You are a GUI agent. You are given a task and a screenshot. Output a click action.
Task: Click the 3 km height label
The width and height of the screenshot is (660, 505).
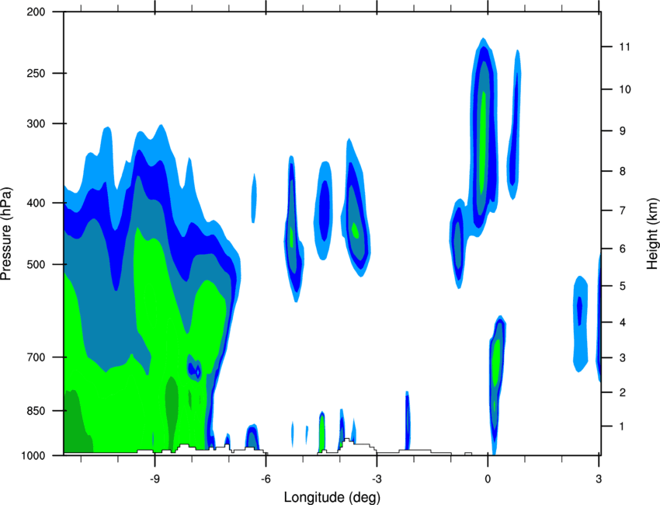click(x=623, y=358)
